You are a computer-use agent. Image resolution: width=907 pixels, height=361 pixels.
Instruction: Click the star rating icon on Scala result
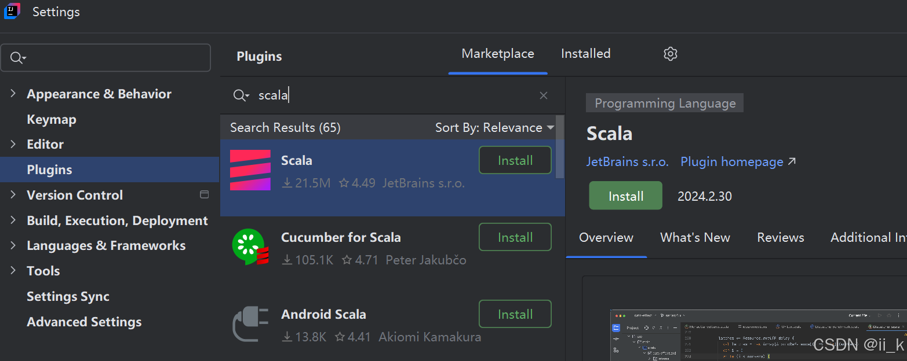pyautogui.click(x=344, y=183)
